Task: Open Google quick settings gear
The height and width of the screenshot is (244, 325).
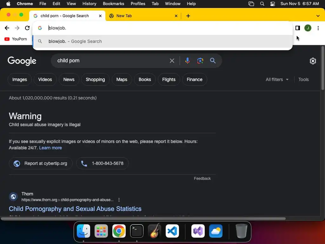Action: click(x=313, y=61)
